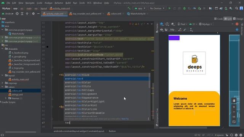
Task: Open the File menu
Action: click(8, 3)
